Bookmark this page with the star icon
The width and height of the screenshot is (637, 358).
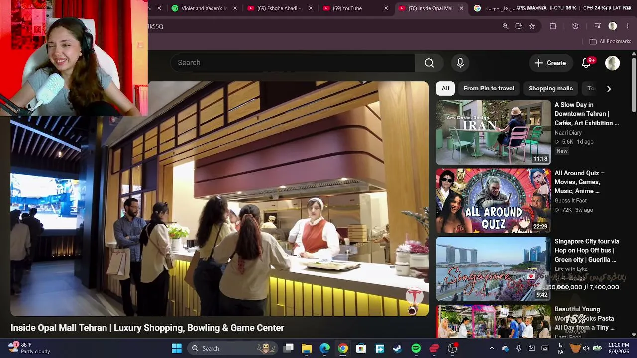(532, 26)
